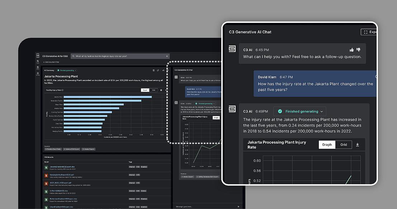
Task: Open the NanjingSafetyReport2022.pdf result link
Action: (62, 175)
